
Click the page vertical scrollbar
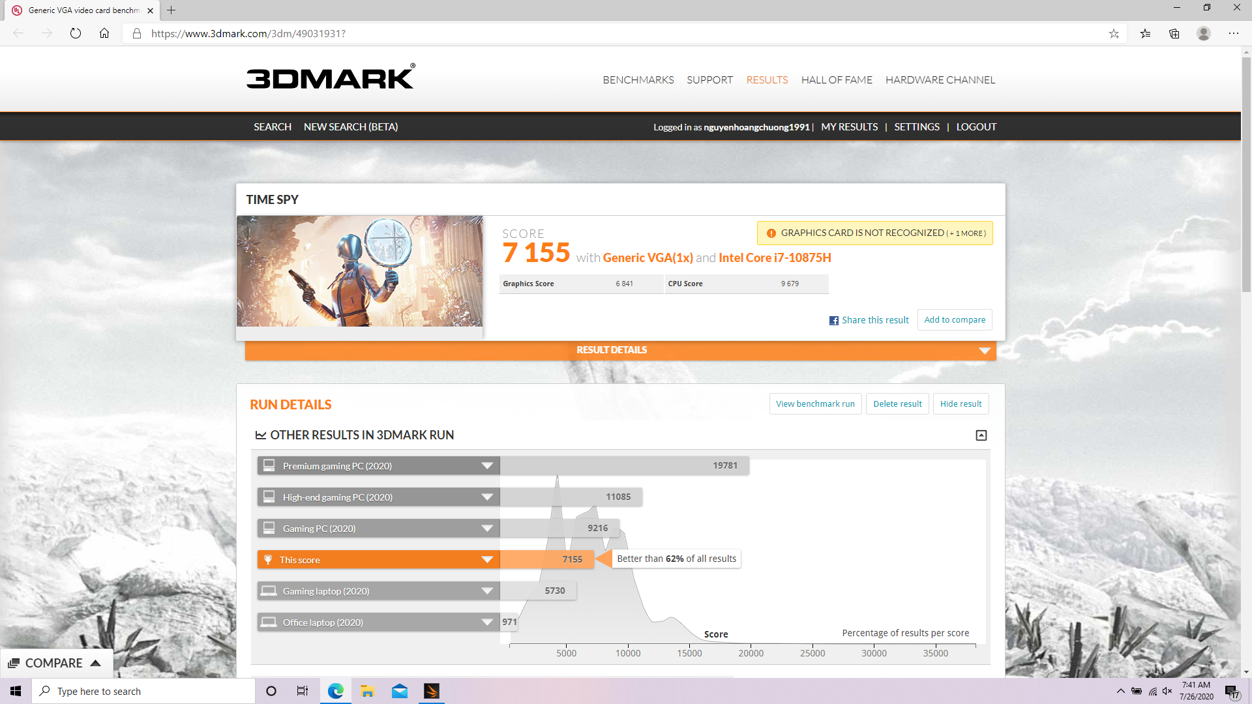1246,176
